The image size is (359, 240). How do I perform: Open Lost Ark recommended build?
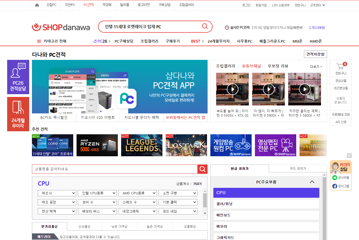(x=186, y=145)
